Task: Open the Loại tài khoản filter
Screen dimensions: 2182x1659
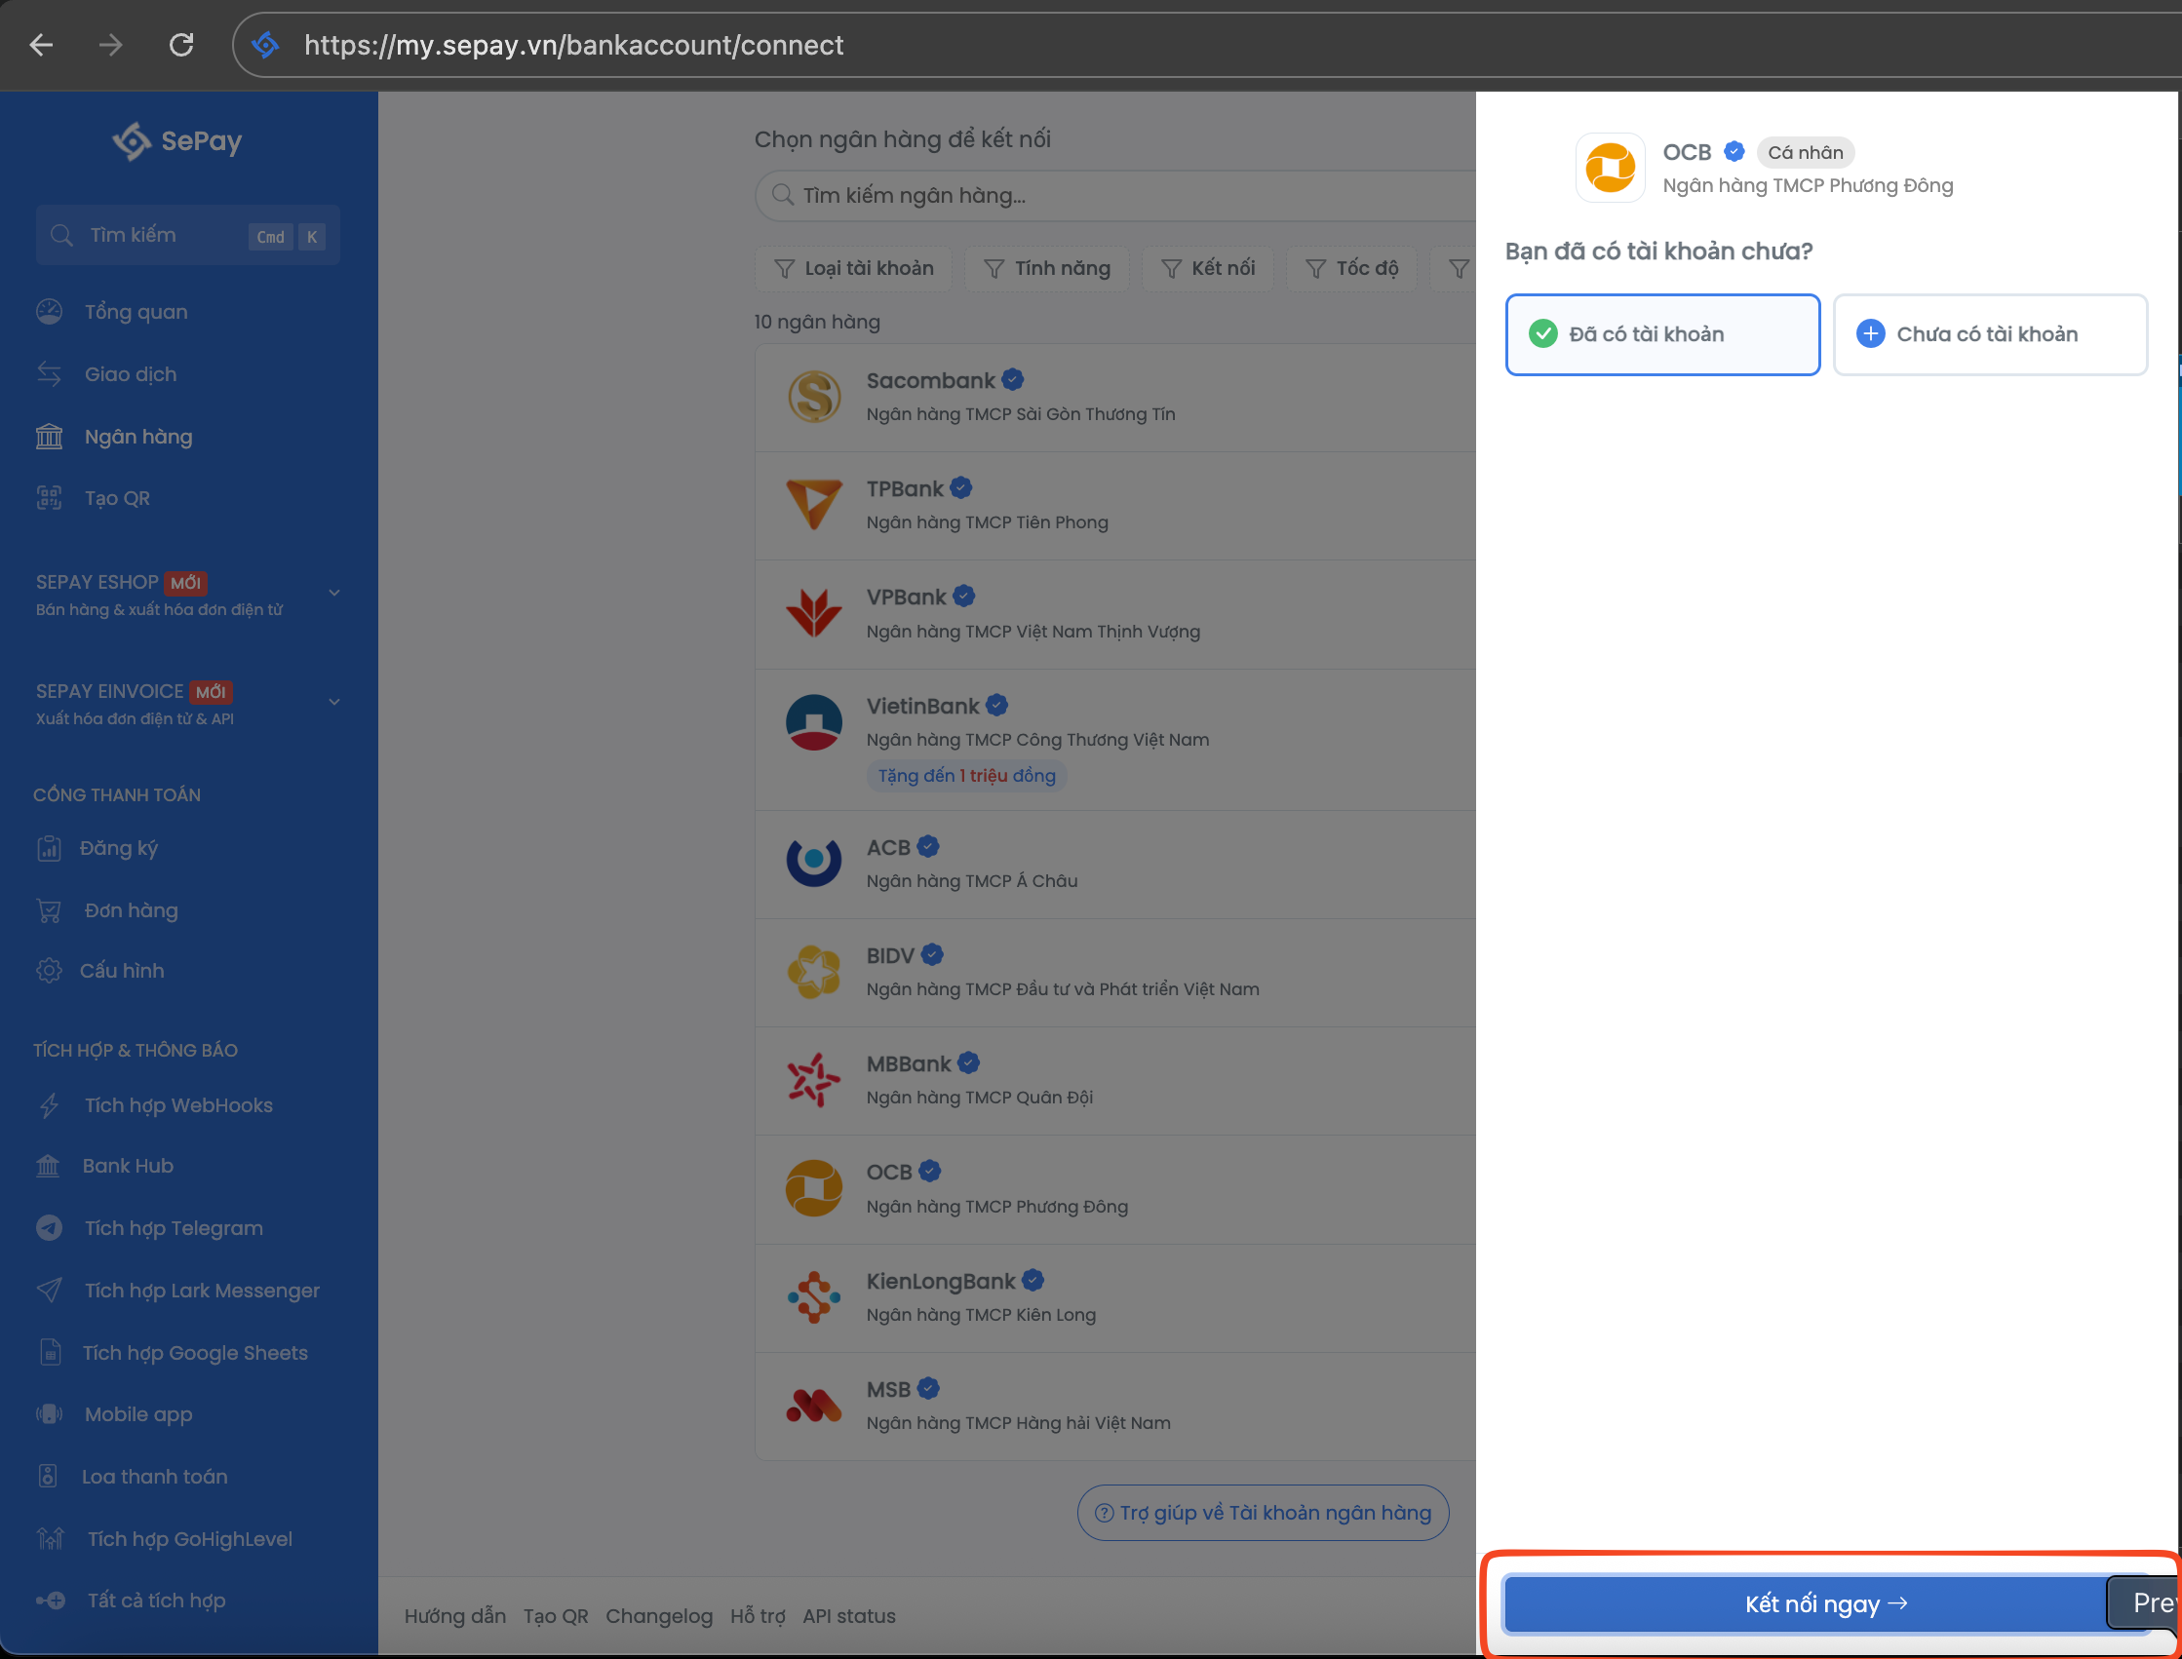Action: point(853,269)
